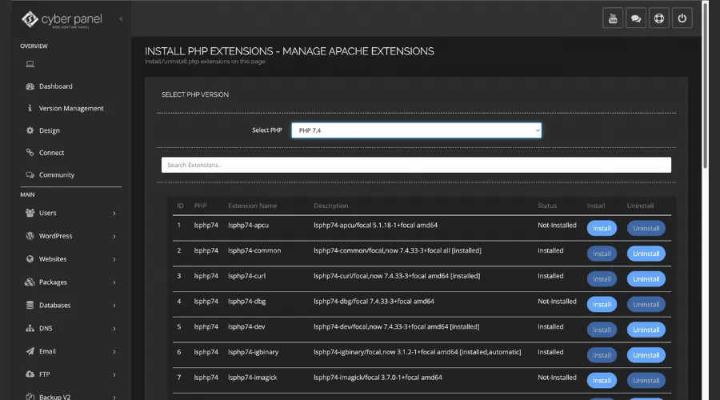Uninstall the lsphp74-igbinary extension
This screenshot has width=720, height=400.
pos(646,355)
